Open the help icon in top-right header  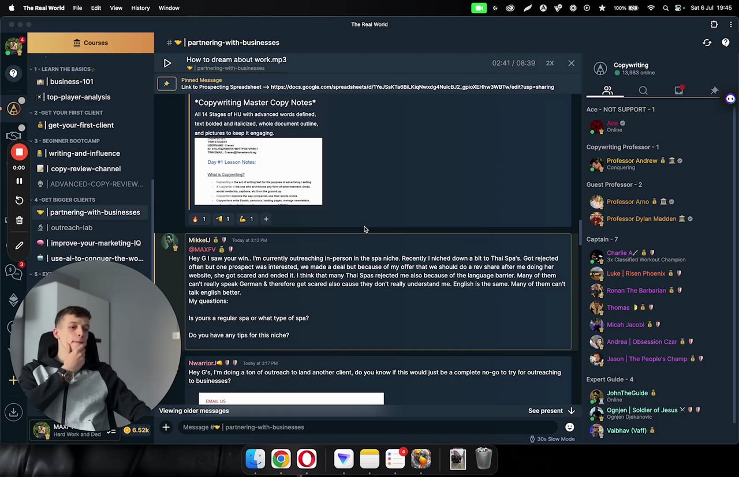[x=725, y=43]
